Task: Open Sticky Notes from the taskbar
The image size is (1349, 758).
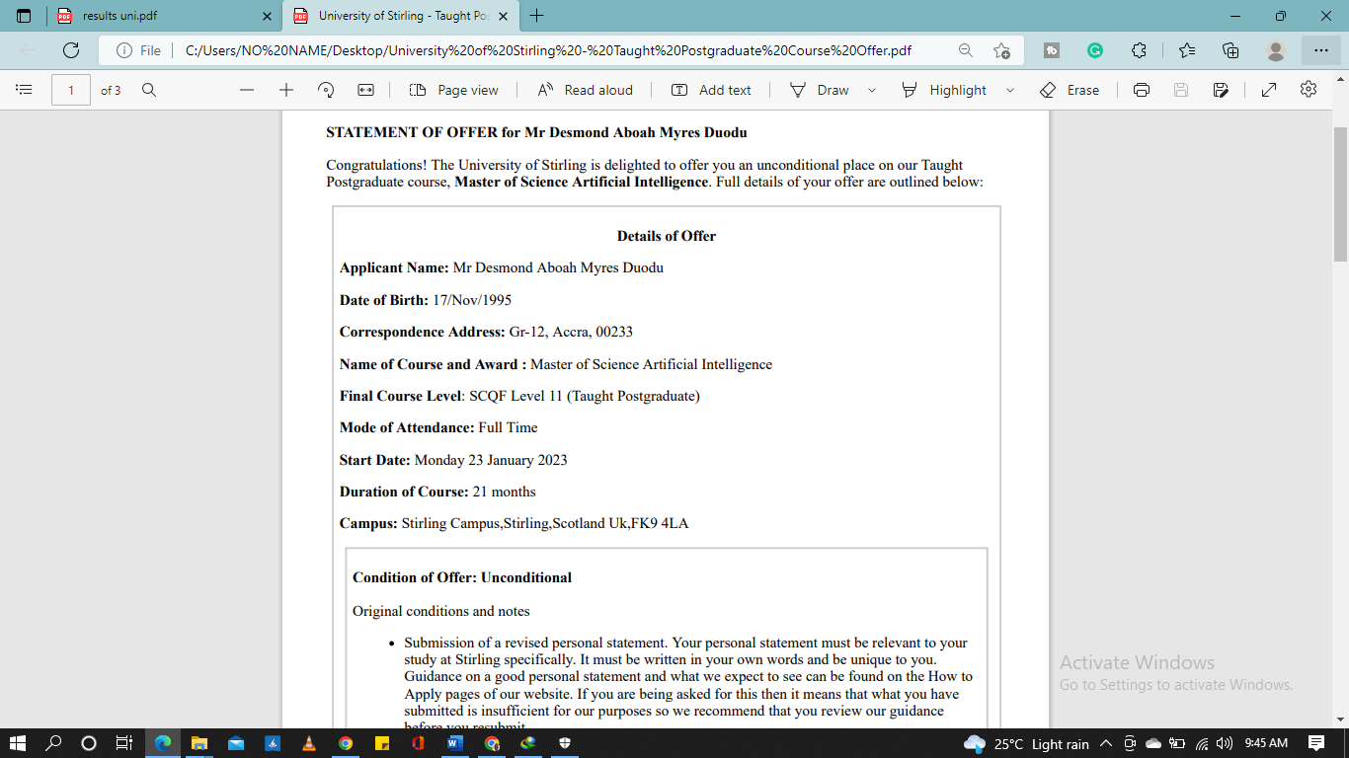Action: coord(381,743)
